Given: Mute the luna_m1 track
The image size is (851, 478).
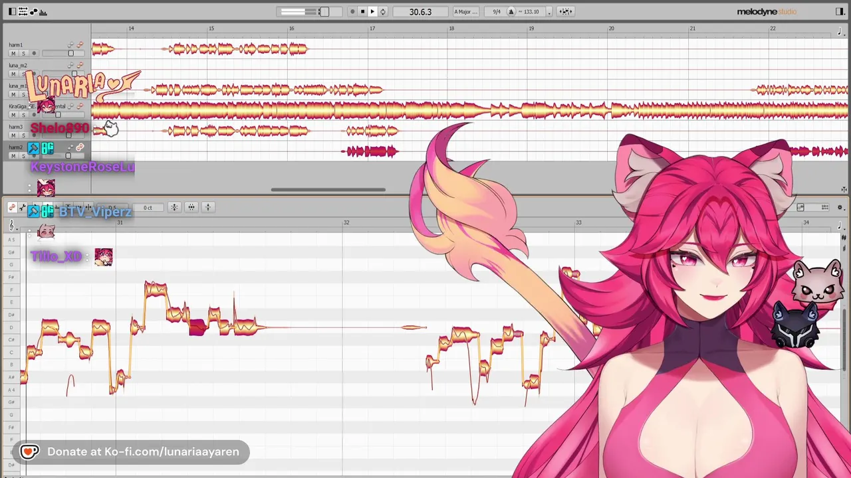Looking at the screenshot, I should tap(13, 94).
